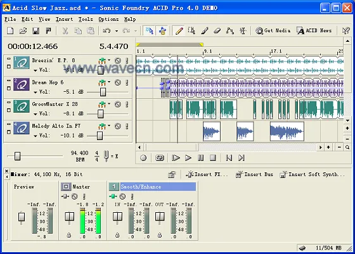Screen dimensions: 355x254
Task: Click Insert Soft Synth button
Action: (312, 174)
